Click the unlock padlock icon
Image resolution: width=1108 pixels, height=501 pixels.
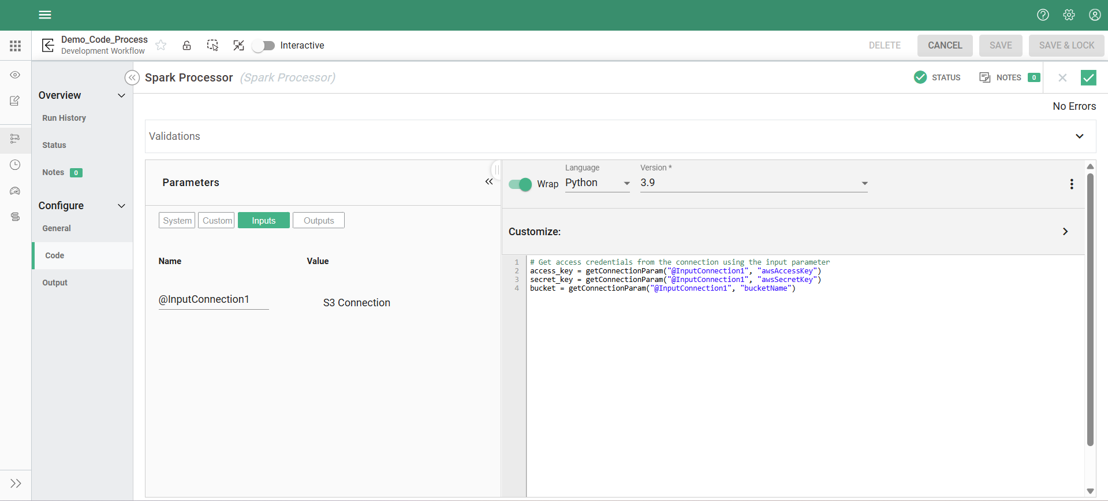[x=186, y=45]
